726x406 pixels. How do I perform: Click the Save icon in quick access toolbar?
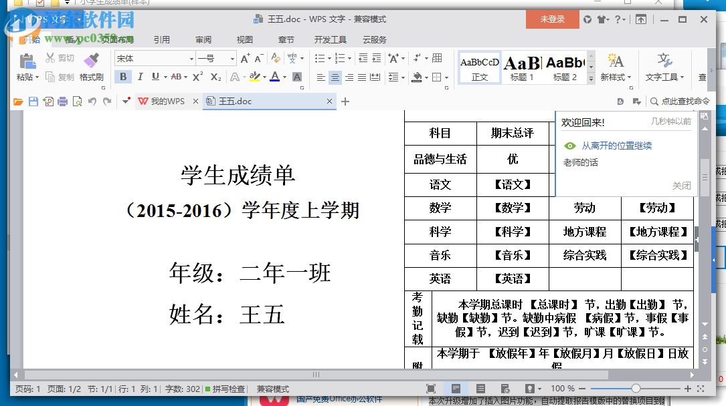coord(33,101)
